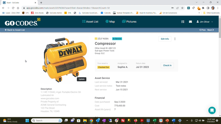Click the browser back arrow
The height and width of the screenshot is (124, 221).
point(3,8)
